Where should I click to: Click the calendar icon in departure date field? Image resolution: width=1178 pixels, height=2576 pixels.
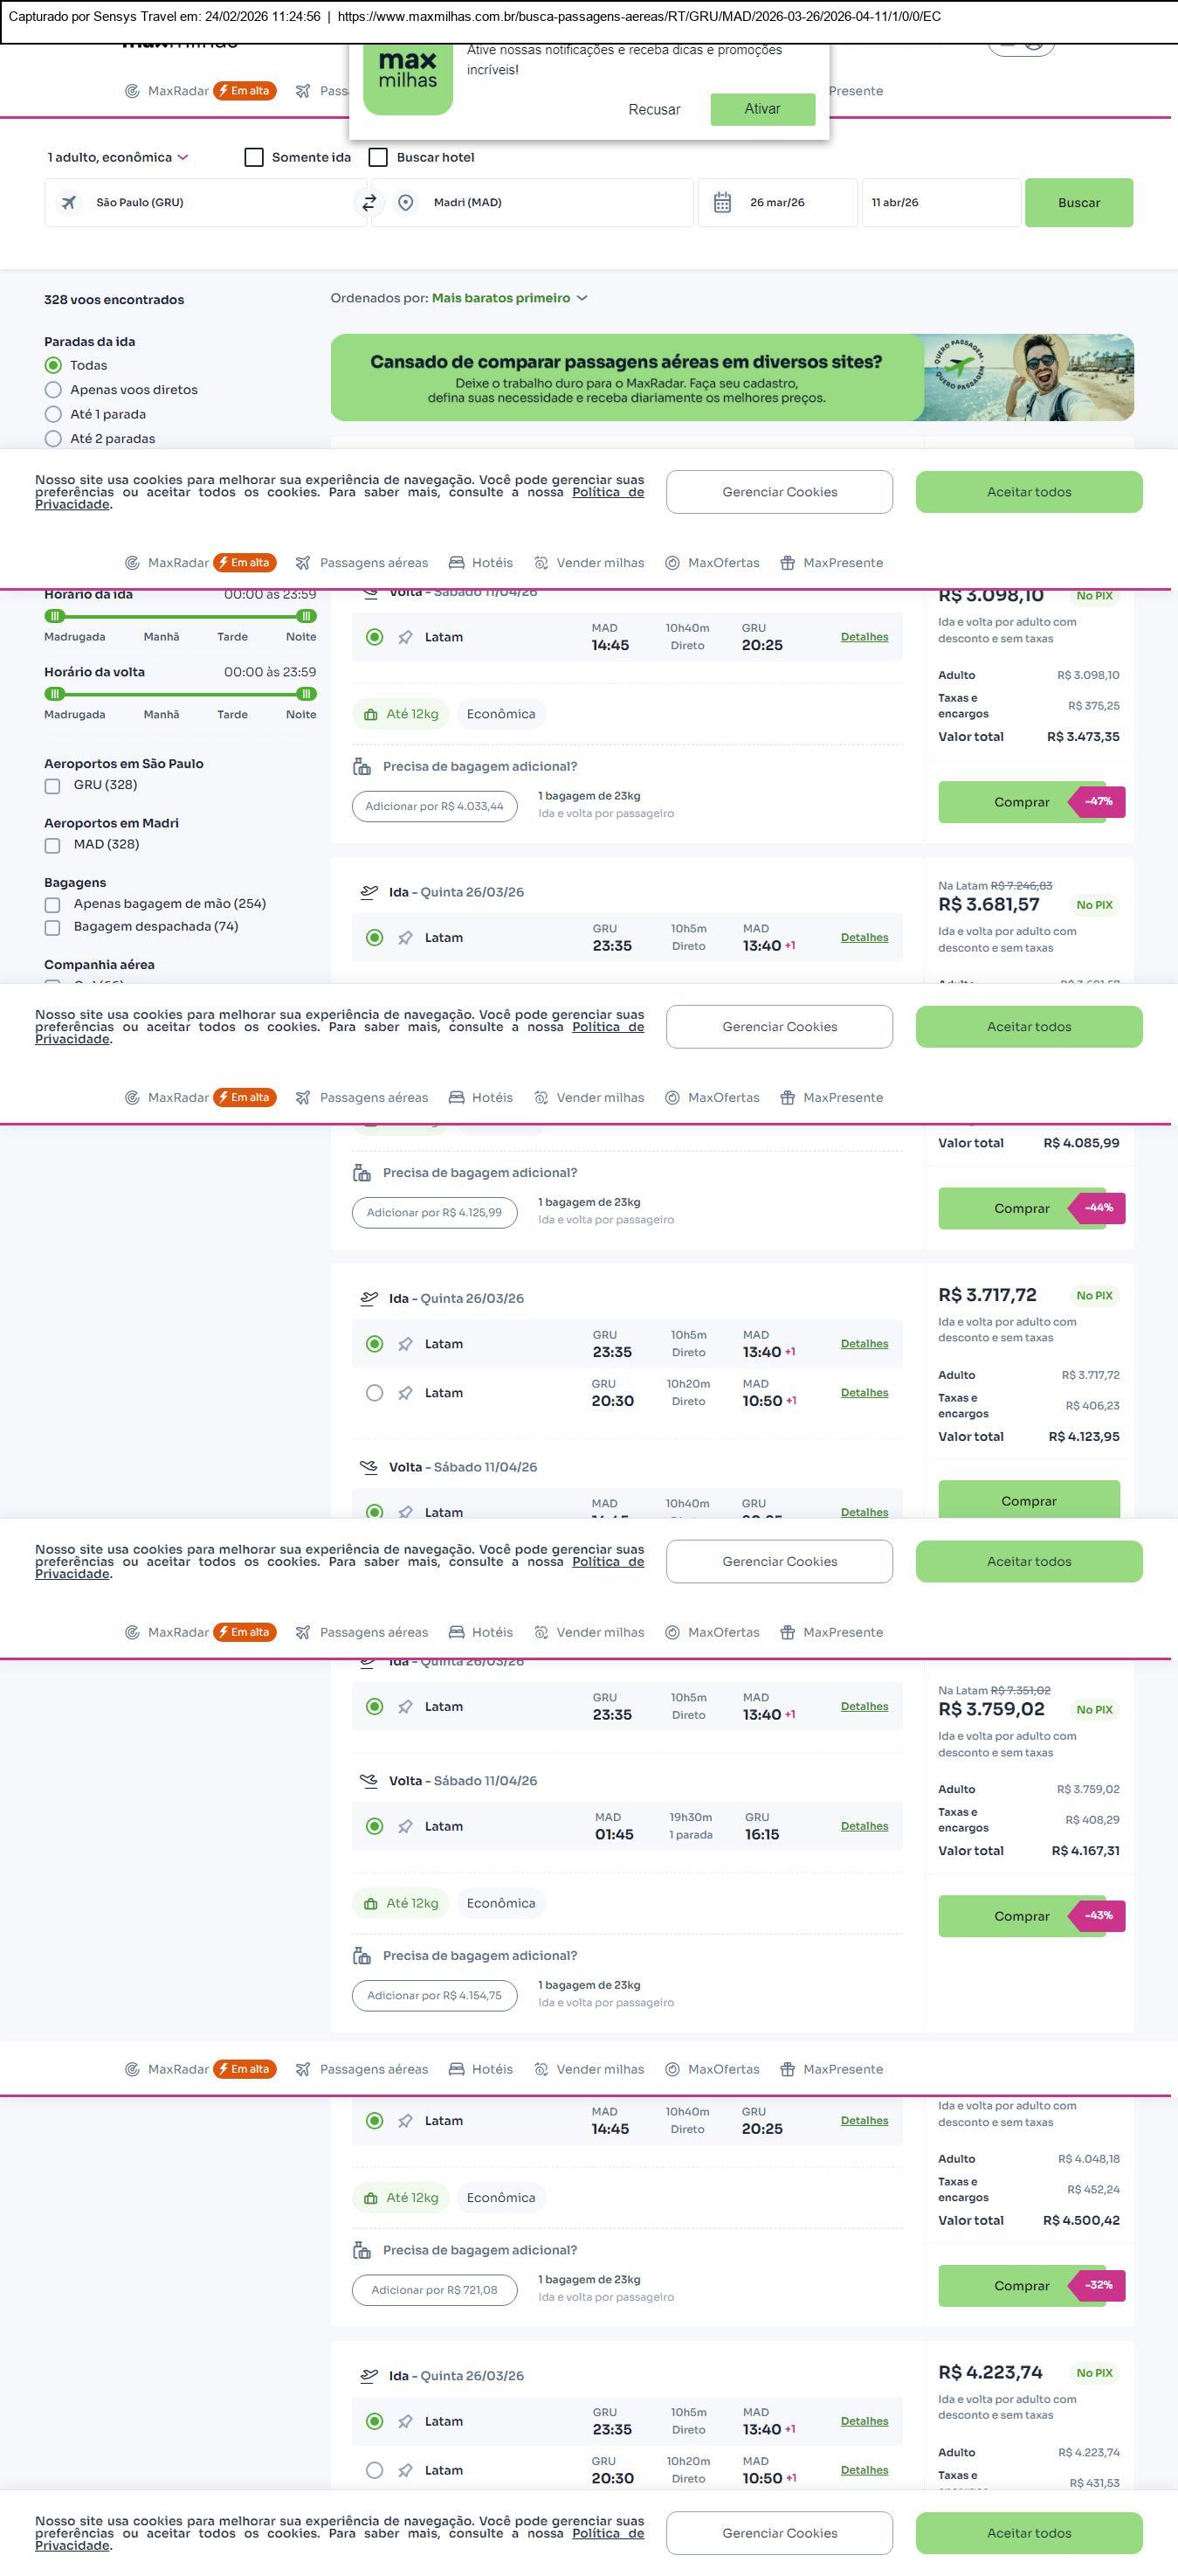pos(722,203)
